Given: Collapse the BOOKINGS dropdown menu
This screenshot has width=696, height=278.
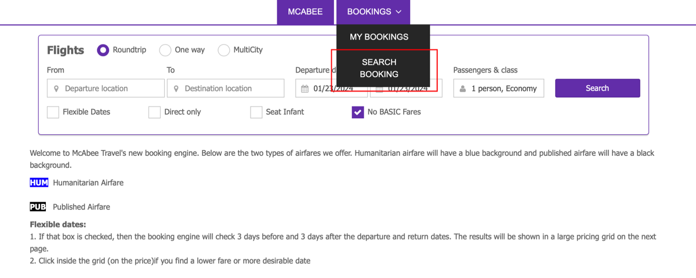Looking at the screenshot, I should tap(374, 12).
